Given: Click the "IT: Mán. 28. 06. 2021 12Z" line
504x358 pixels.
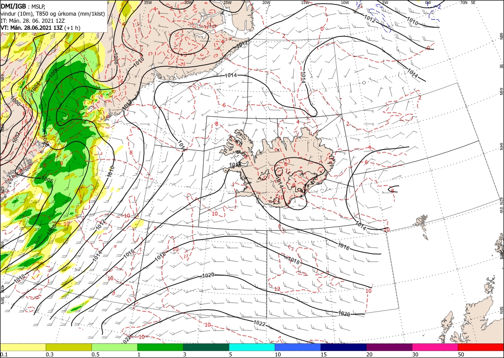Looking at the screenshot, I should pos(33,21).
